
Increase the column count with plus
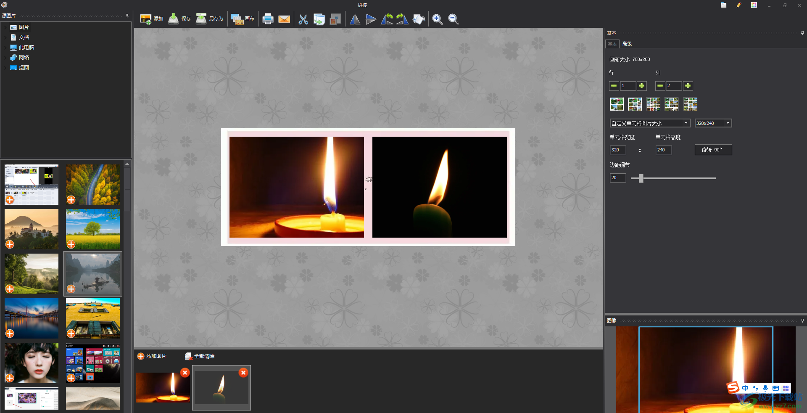click(x=688, y=86)
